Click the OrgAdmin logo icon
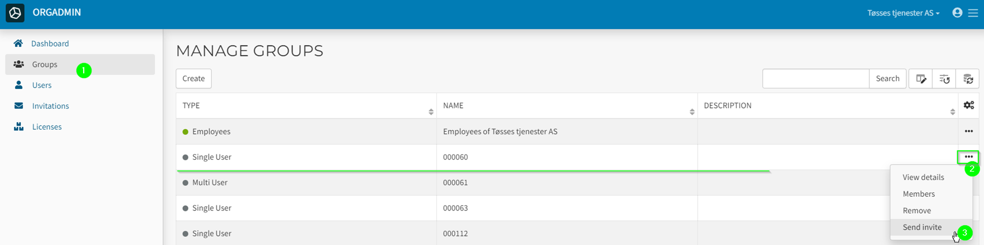 pyautogui.click(x=15, y=13)
